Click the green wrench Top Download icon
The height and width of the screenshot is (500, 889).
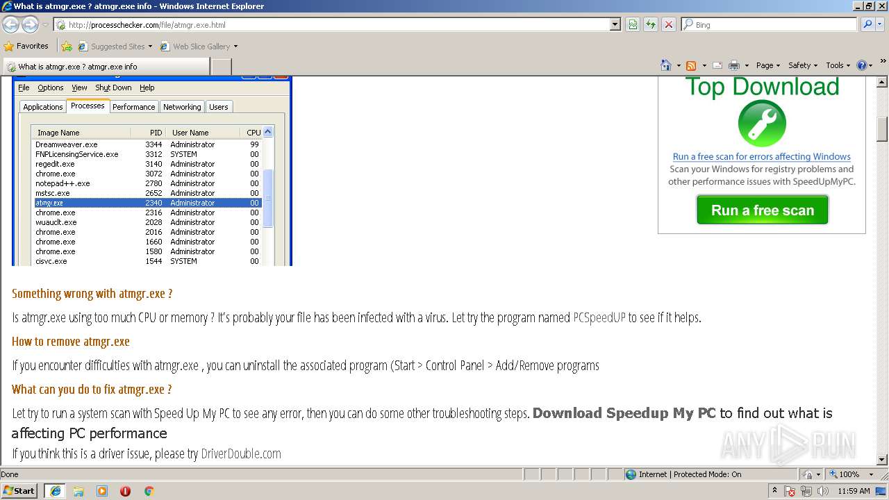point(762,124)
